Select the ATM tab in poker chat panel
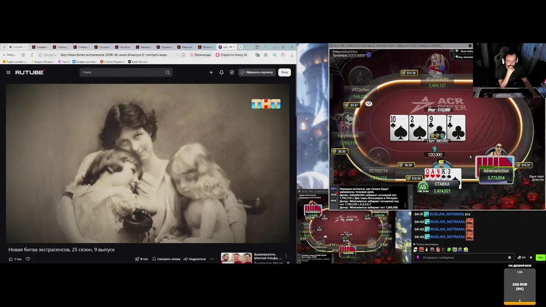Image resolution: width=546 pixels, height=307 pixels. (334, 195)
